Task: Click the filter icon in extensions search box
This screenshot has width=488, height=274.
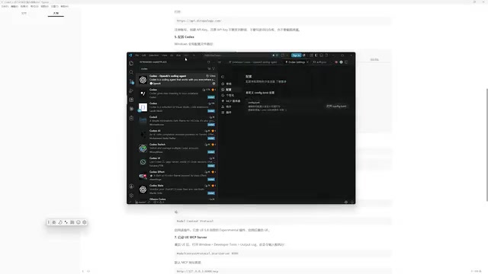Action: tap(213, 68)
